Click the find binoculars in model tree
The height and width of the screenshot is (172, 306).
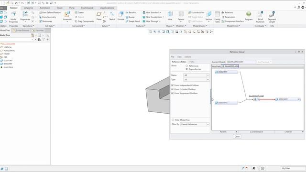39,40
